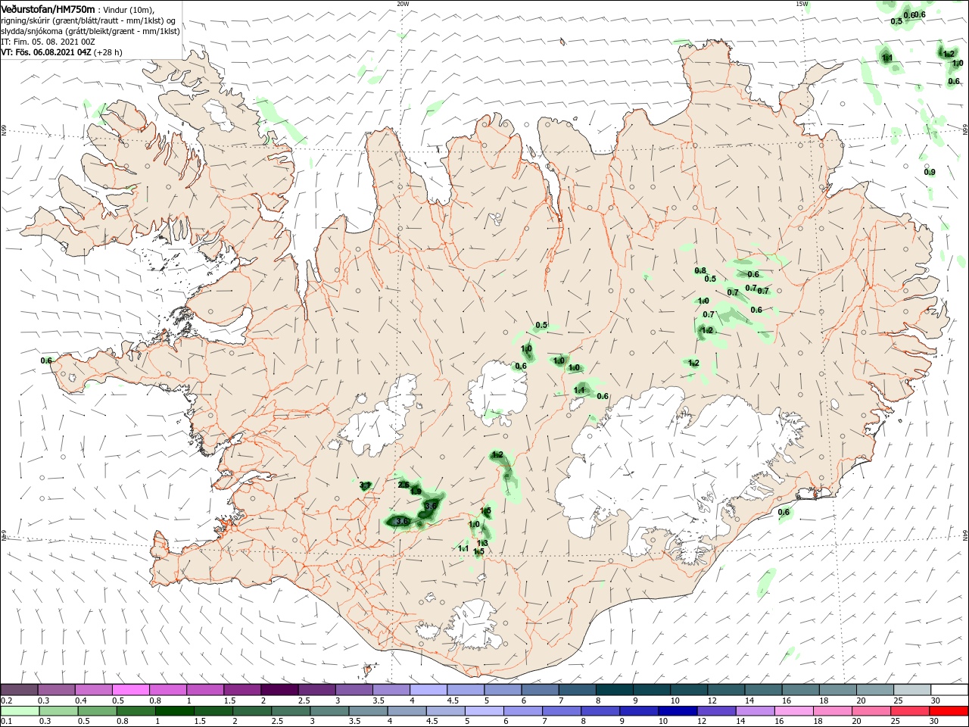Pick 16 swatch in upper legend row
Image resolution: width=969 pixels, height=727 pixels.
click(x=800, y=690)
